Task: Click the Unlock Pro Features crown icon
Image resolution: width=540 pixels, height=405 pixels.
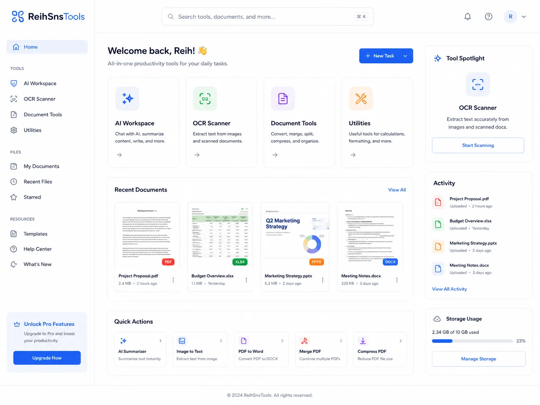Action: pyautogui.click(x=17, y=324)
